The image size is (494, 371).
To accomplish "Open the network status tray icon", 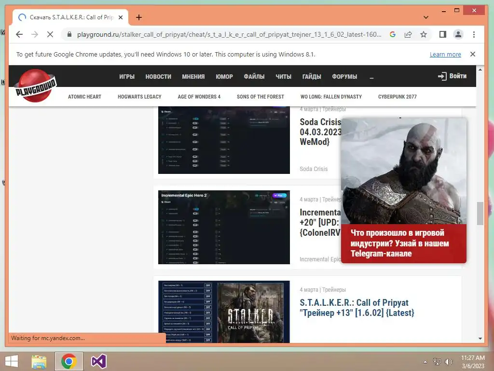I will [x=437, y=361].
